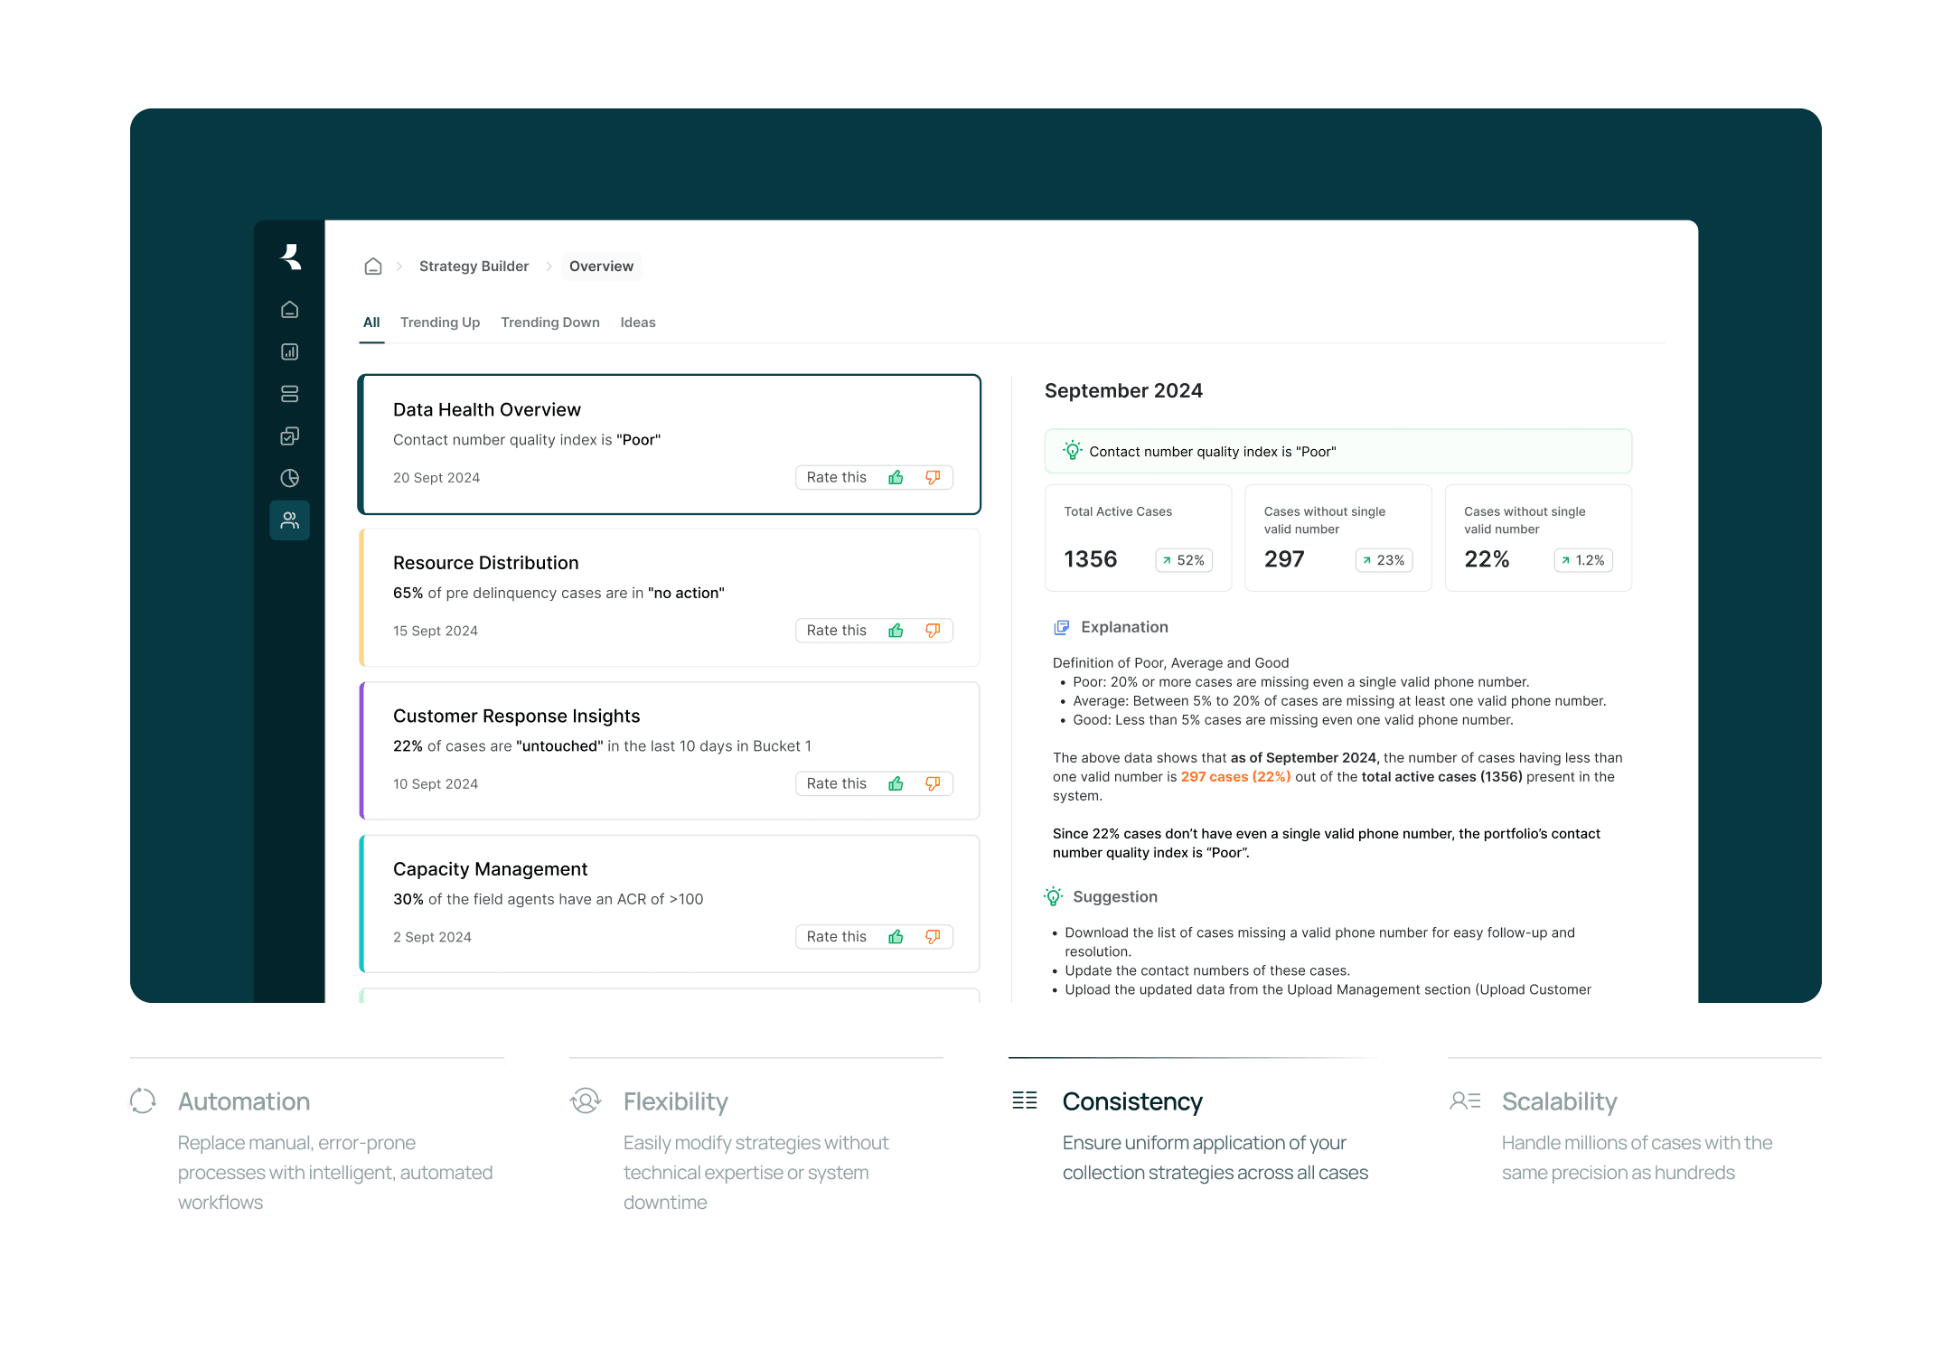This screenshot has width=1952, height=1358.
Task: Thumbs down Customer Response Insights
Action: (x=933, y=783)
